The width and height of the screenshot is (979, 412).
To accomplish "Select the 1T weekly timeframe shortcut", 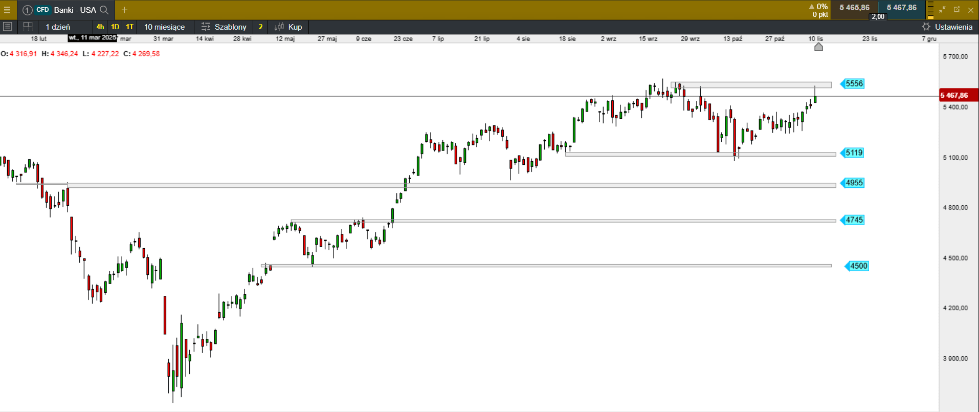I will tap(130, 27).
